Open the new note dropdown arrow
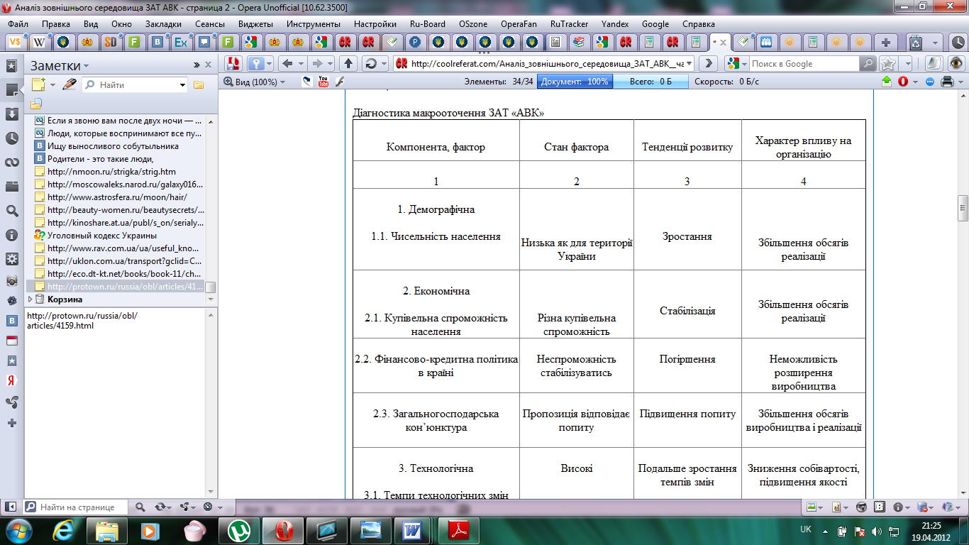 tap(52, 85)
